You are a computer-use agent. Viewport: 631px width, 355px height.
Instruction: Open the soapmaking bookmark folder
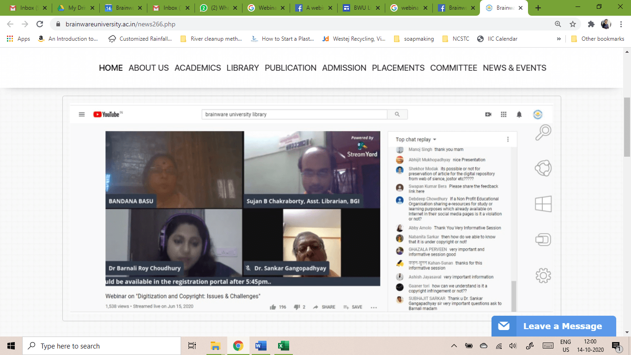tap(414, 39)
